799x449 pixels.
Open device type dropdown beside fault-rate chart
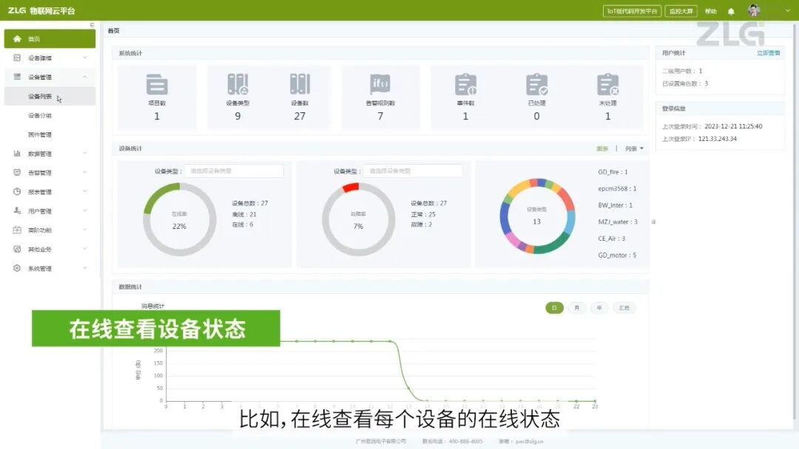413,171
